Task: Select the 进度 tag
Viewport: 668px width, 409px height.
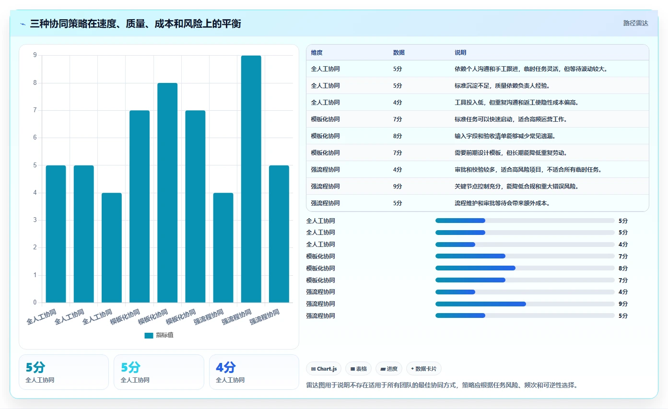Action: click(389, 369)
